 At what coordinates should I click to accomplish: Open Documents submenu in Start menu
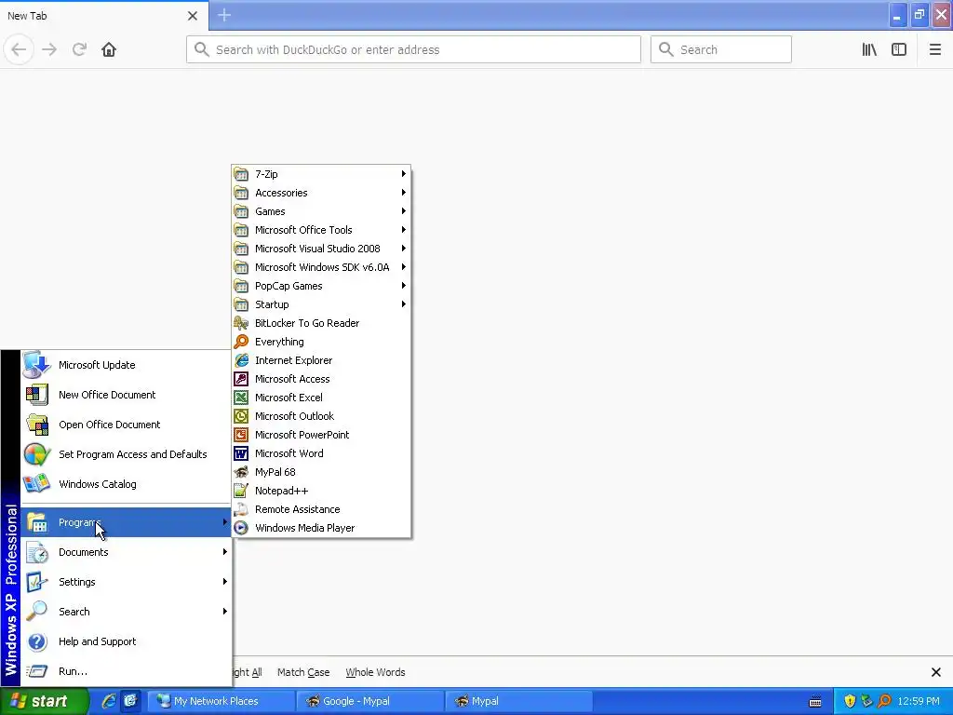tap(126, 552)
